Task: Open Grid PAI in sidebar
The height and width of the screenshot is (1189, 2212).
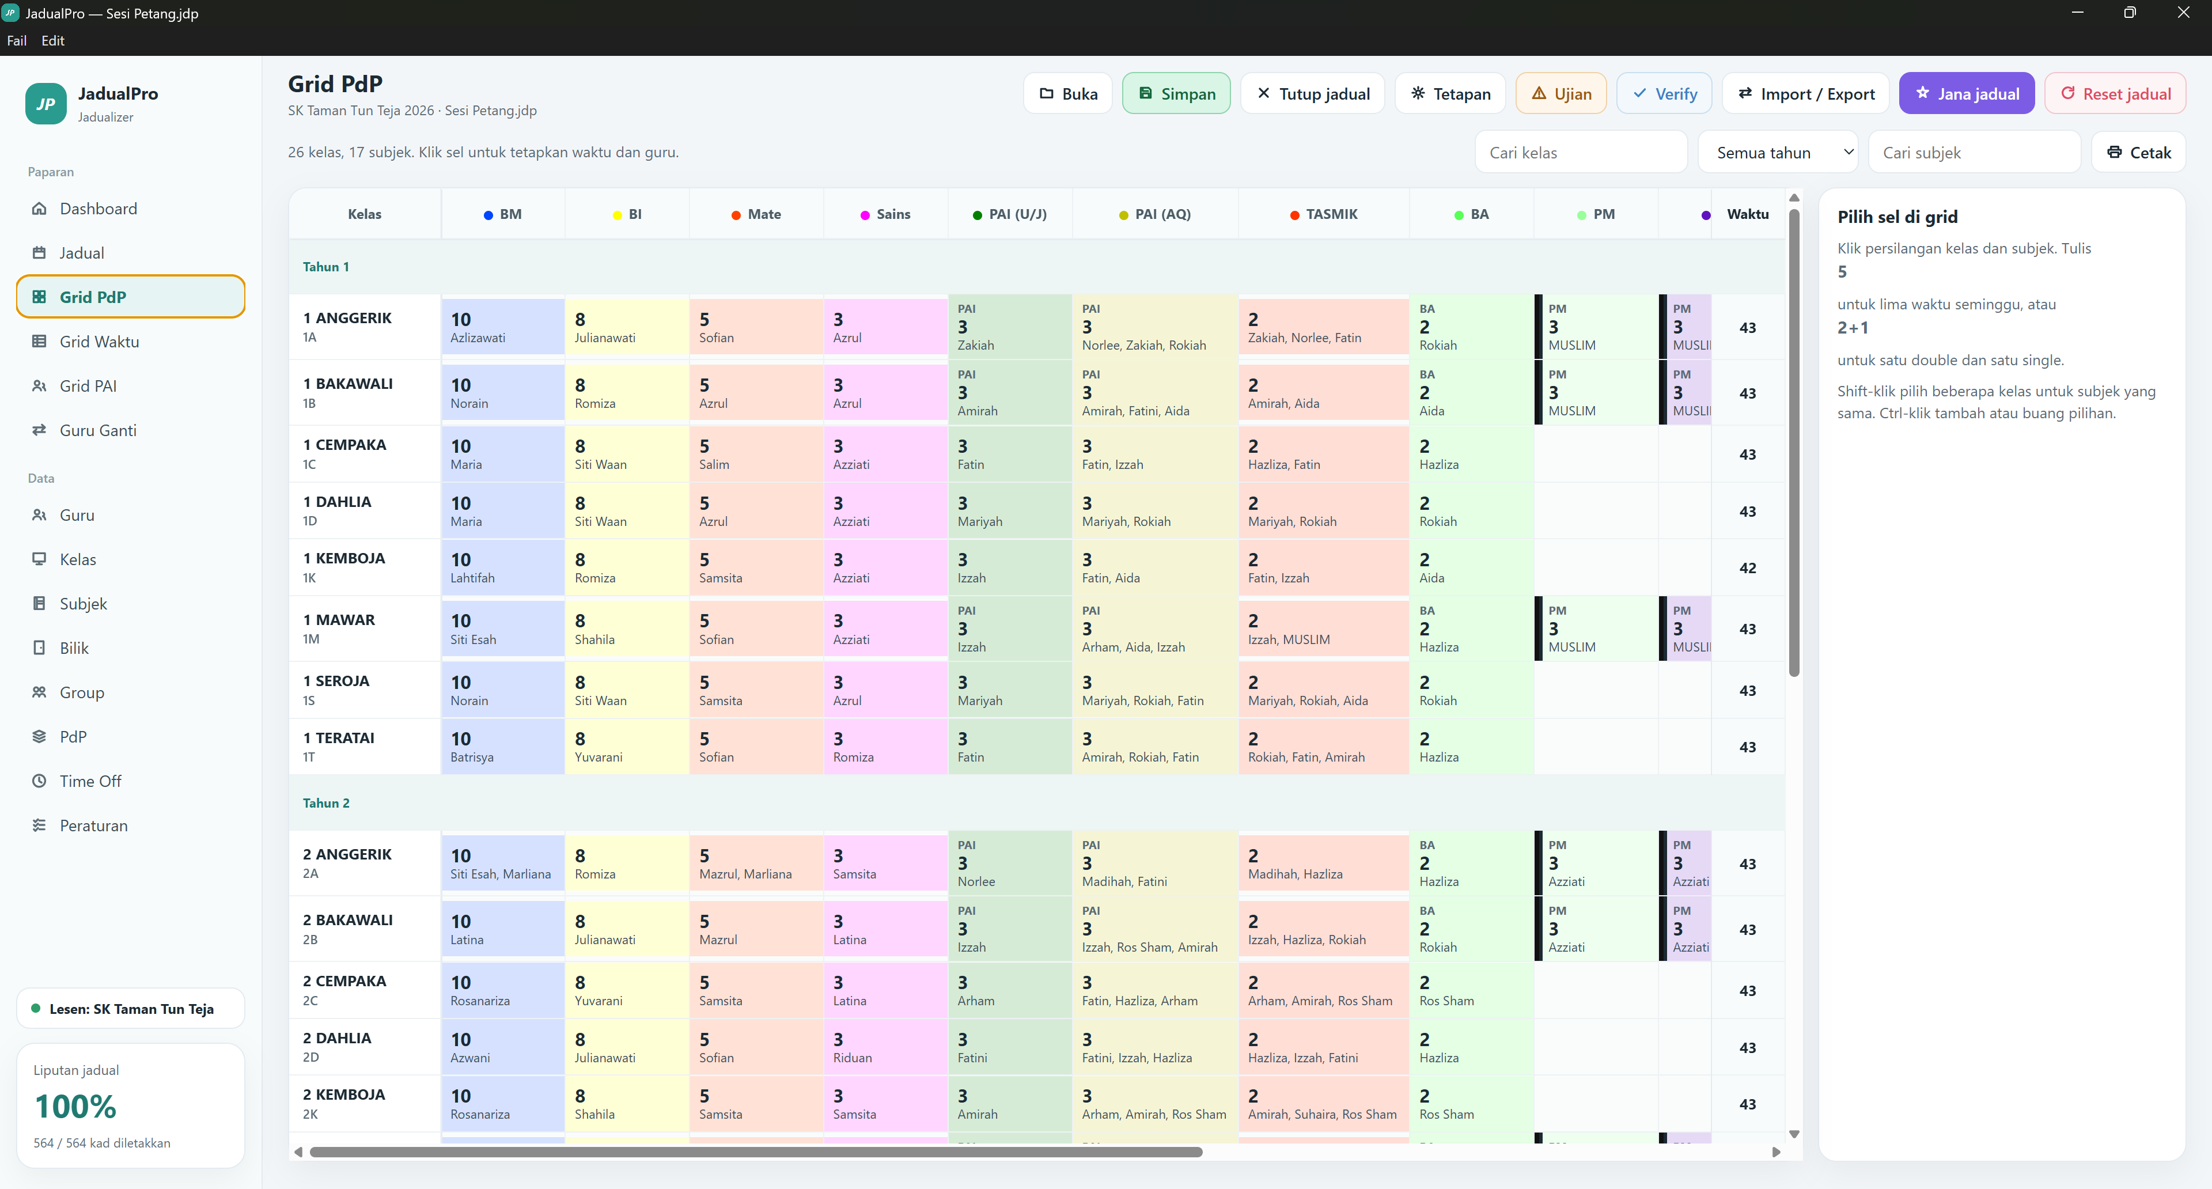Action: 131,387
